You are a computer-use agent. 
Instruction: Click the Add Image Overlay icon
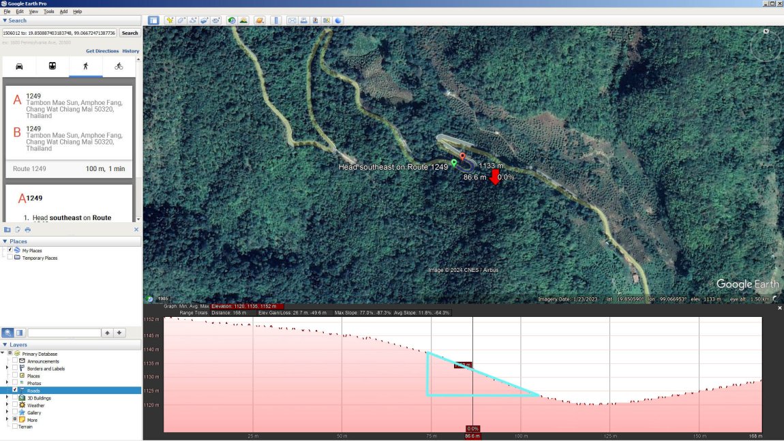(205, 20)
